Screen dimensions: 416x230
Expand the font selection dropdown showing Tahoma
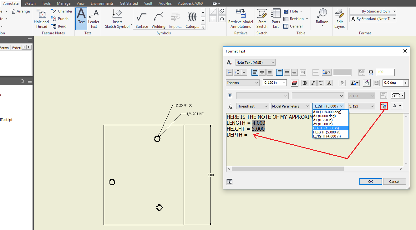[242, 83]
